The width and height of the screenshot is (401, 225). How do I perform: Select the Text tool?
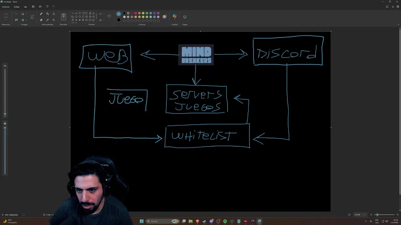pos(54,14)
